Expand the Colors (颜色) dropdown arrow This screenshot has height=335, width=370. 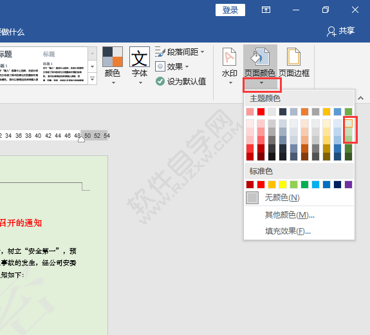[x=113, y=82]
